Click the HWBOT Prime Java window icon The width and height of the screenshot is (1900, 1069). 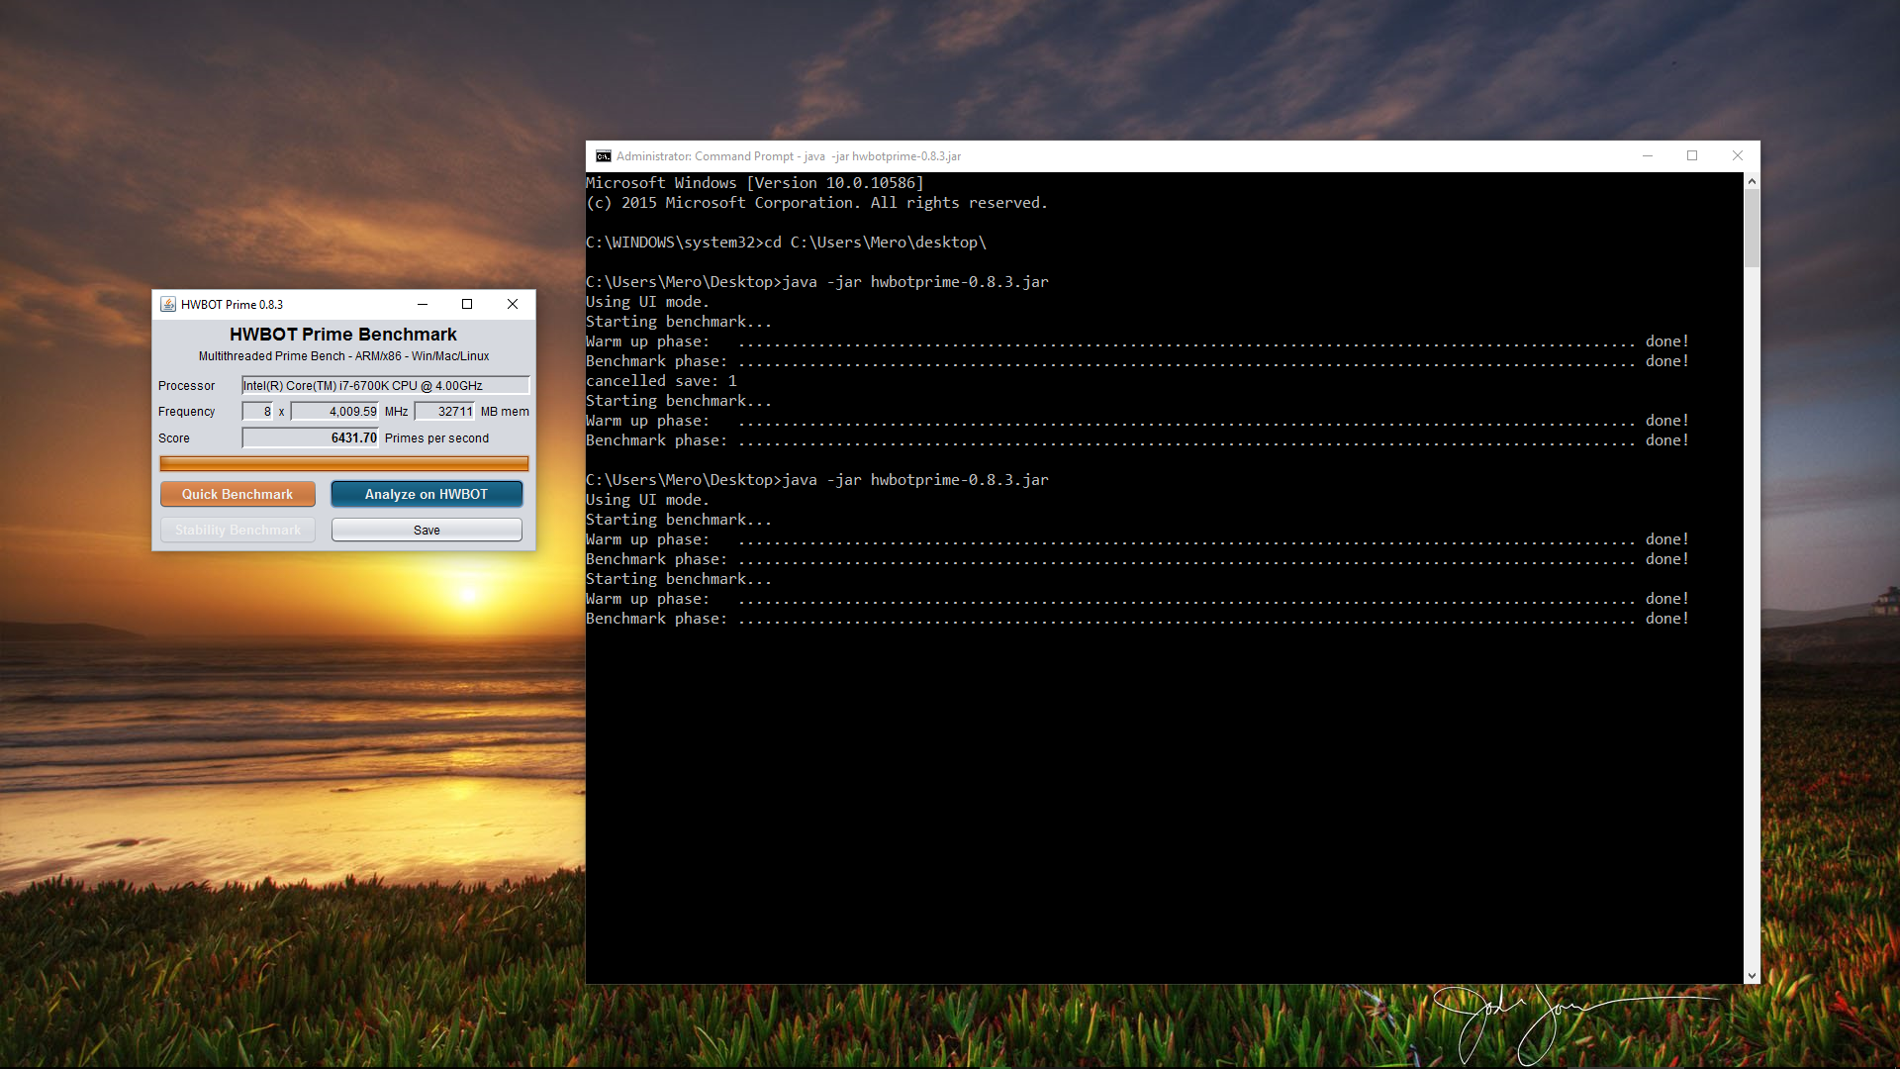click(x=168, y=304)
